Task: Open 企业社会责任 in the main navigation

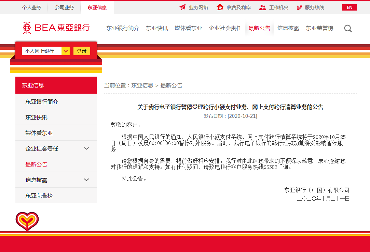Action: pyautogui.click(x=225, y=28)
